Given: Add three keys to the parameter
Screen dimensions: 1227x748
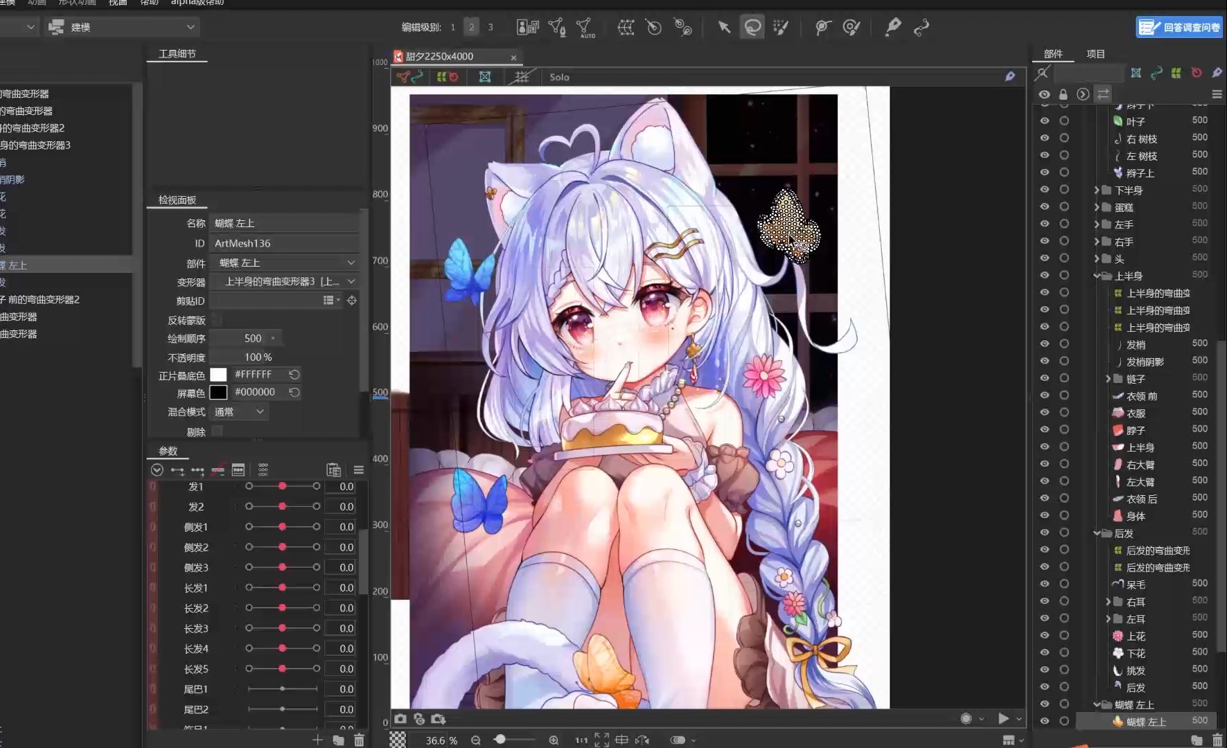Looking at the screenshot, I should click(197, 470).
